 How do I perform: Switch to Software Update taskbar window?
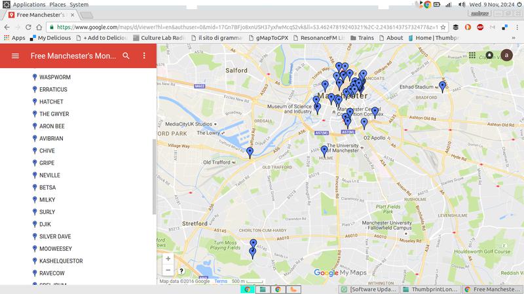(x=369, y=289)
